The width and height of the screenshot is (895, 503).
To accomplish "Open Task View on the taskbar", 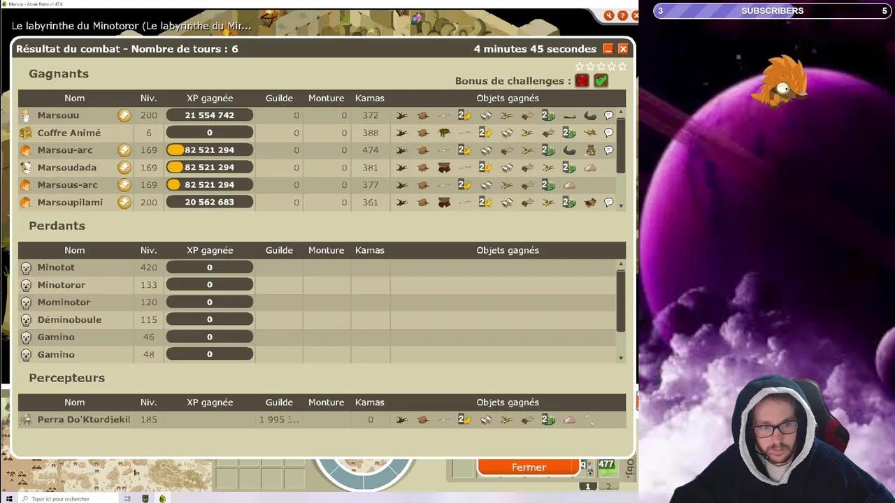I will (127, 499).
